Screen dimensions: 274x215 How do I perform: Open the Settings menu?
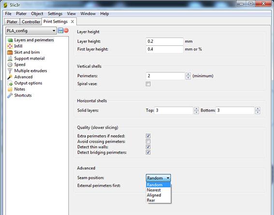tap(55, 13)
